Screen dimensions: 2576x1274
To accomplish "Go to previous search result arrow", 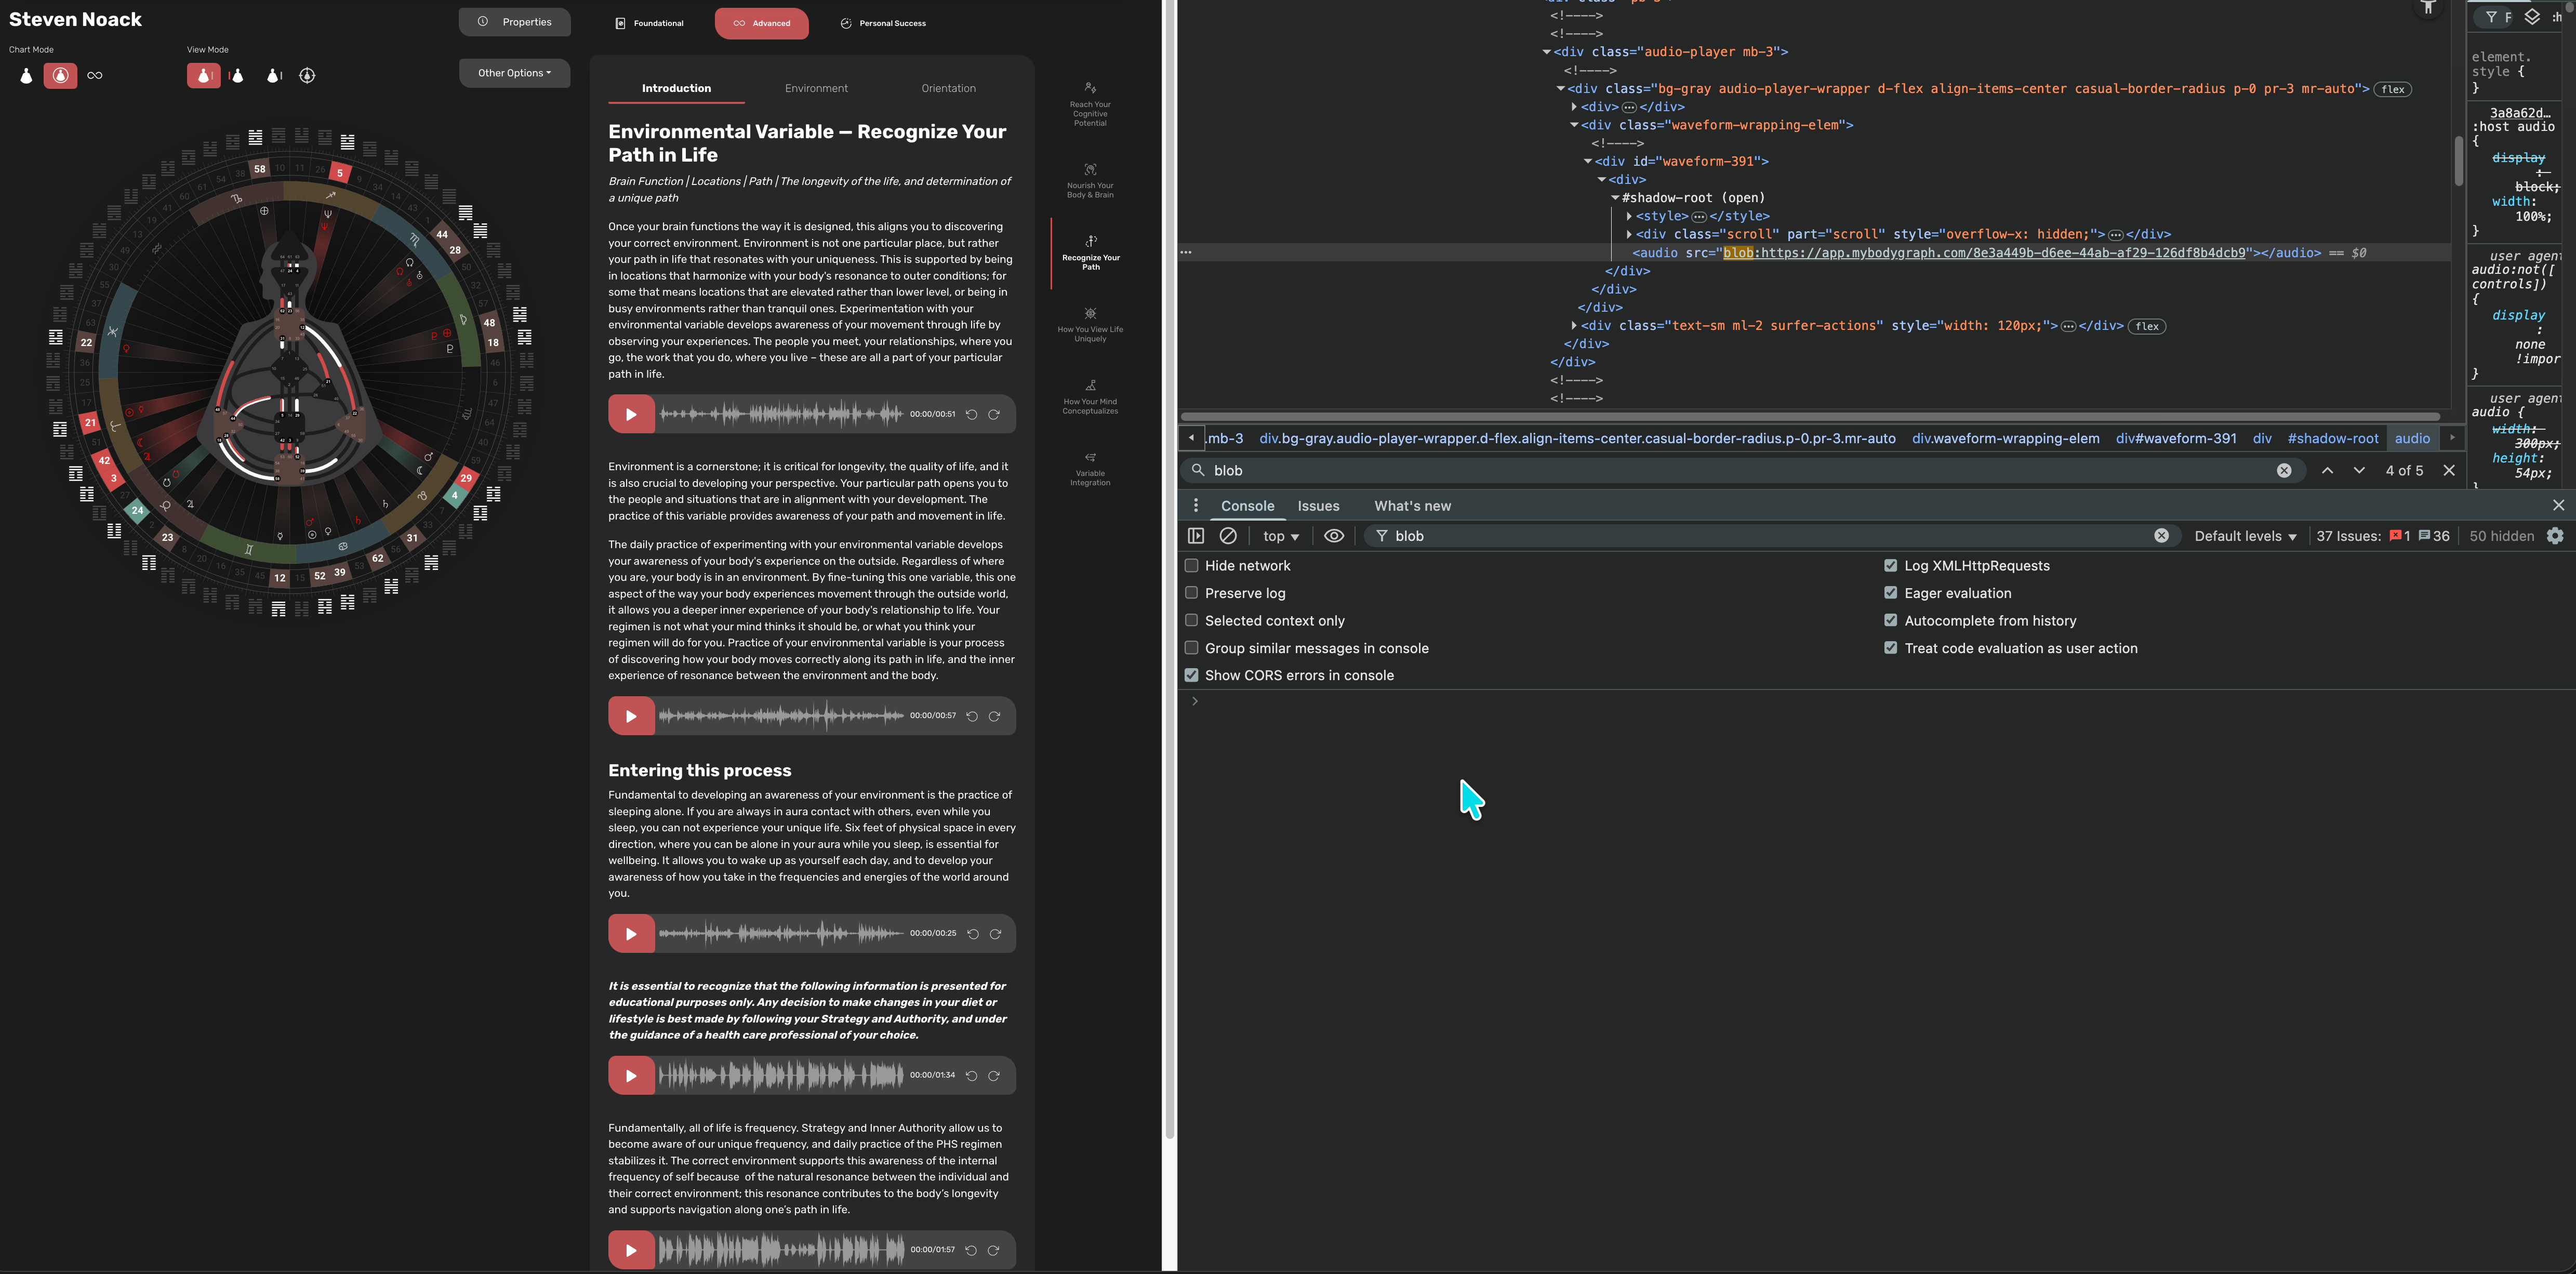I will [2327, 470].
